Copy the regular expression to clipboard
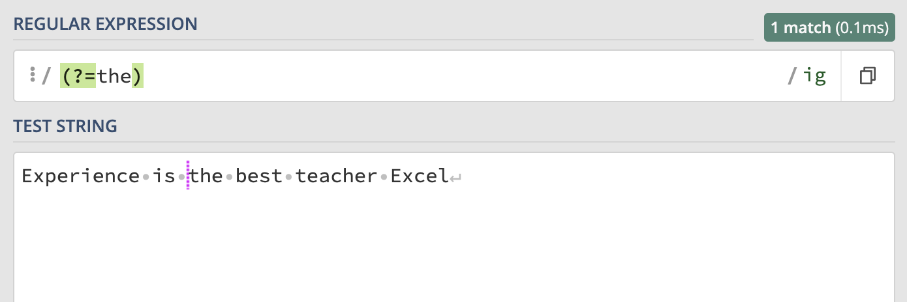This screenshot has width=907, height=302. (867, 76)
